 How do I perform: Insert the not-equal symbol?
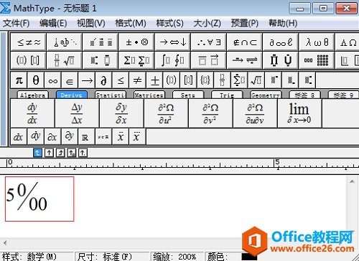[x=137, y=80]
